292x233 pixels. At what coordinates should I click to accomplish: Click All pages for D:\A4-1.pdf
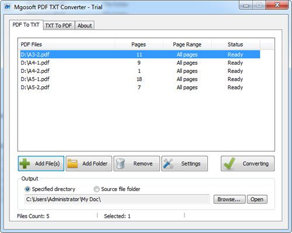pos(187,63)
